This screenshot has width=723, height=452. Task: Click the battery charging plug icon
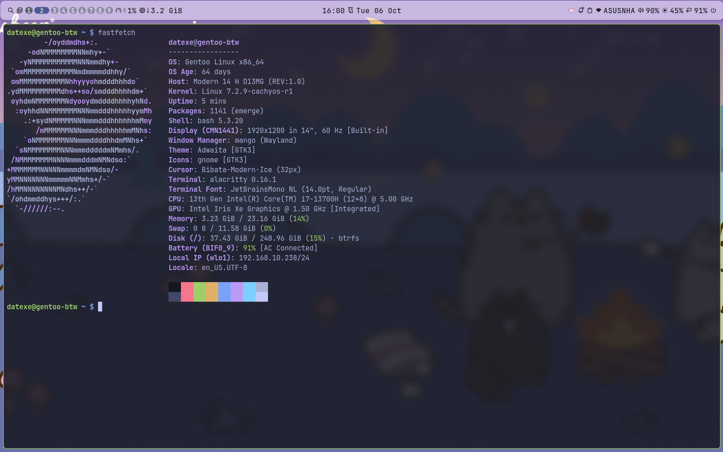(x=689, y=11)
